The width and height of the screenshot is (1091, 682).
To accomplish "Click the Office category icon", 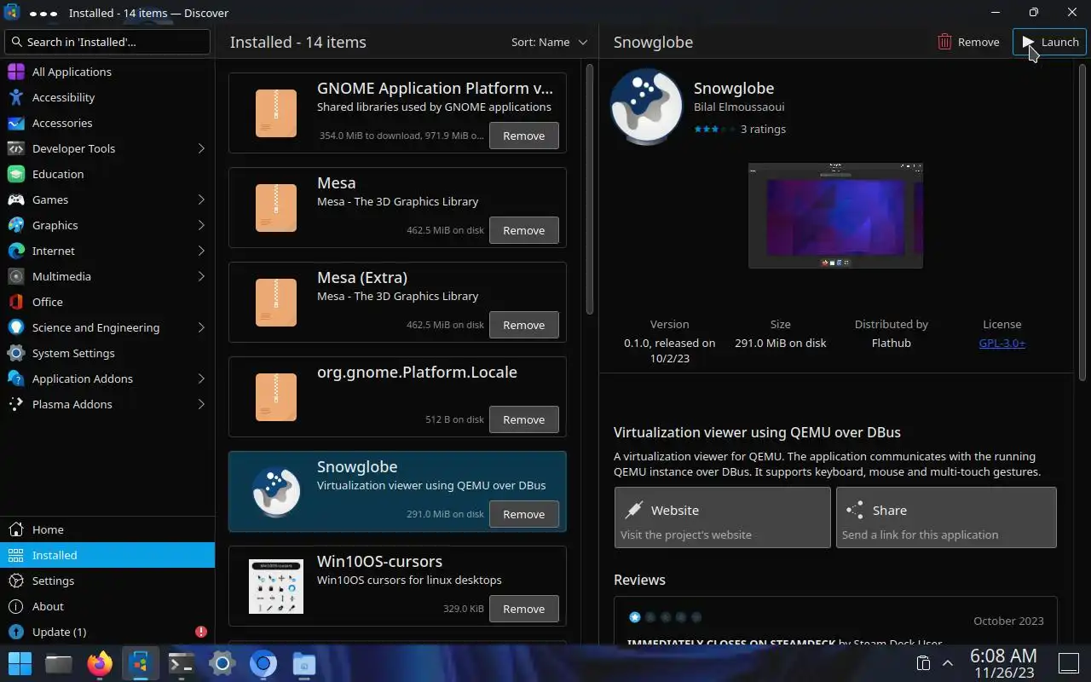I will tap(16, 302).
